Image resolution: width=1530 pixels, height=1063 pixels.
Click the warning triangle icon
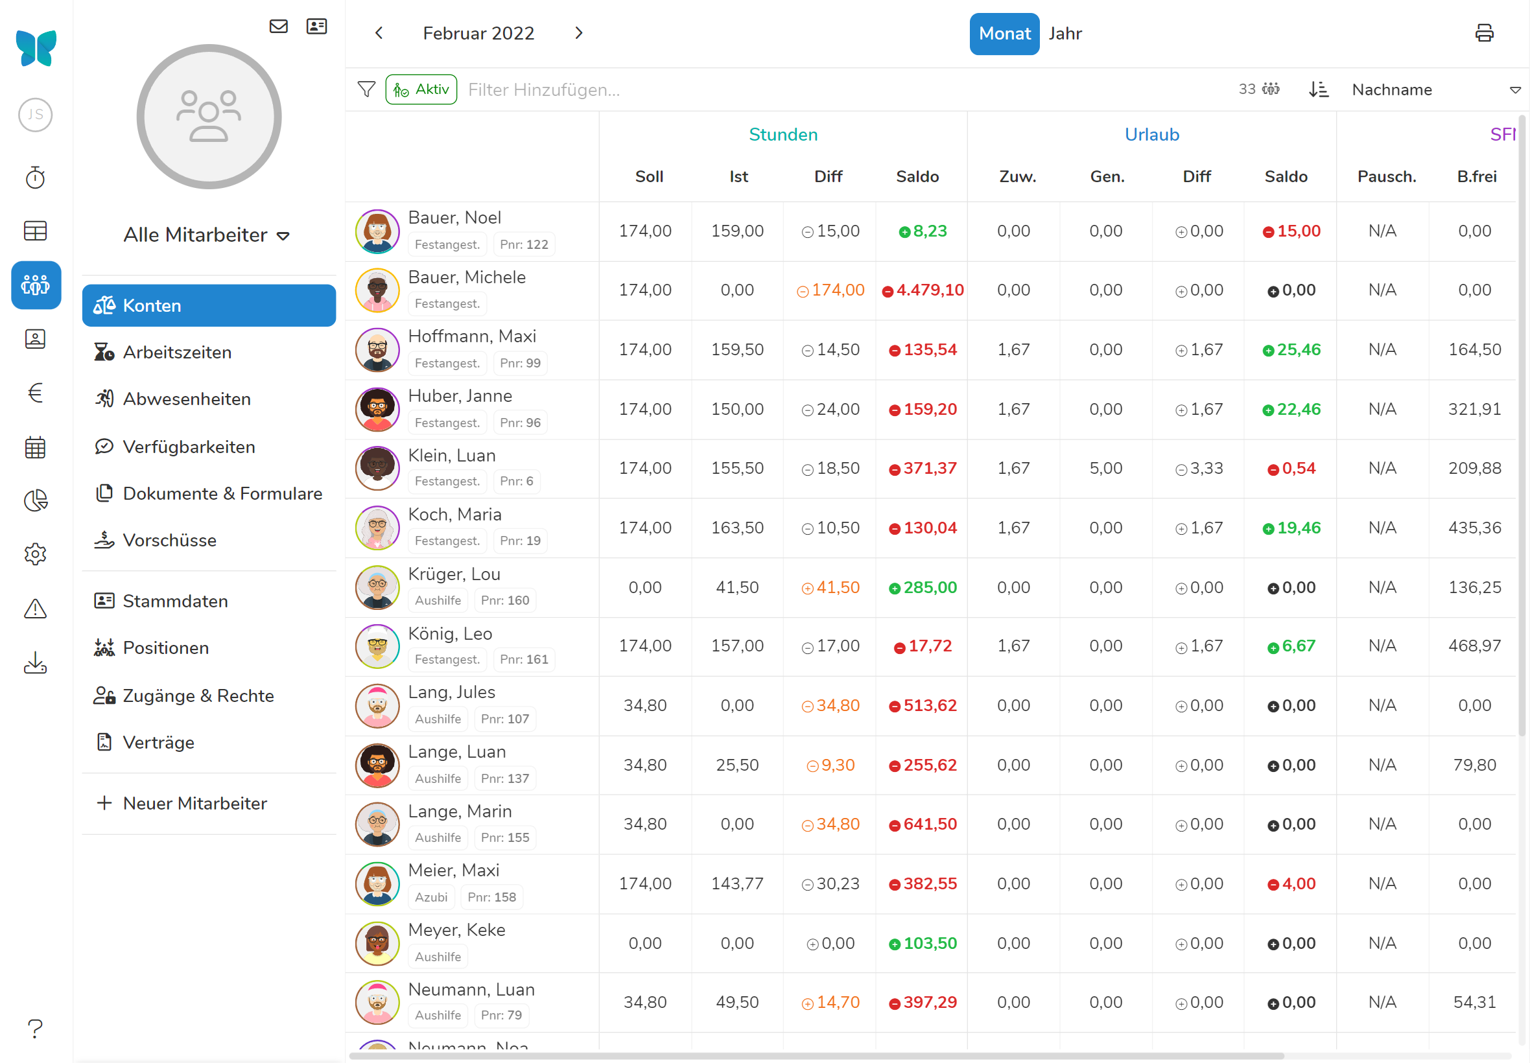(x=35, y=608)
